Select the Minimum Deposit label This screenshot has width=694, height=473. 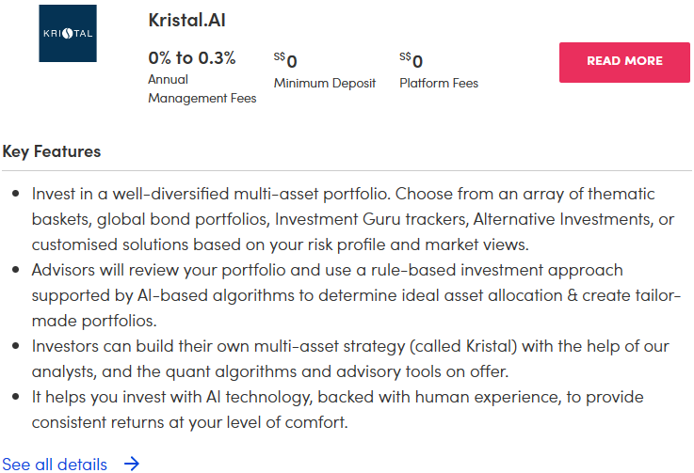325,83
